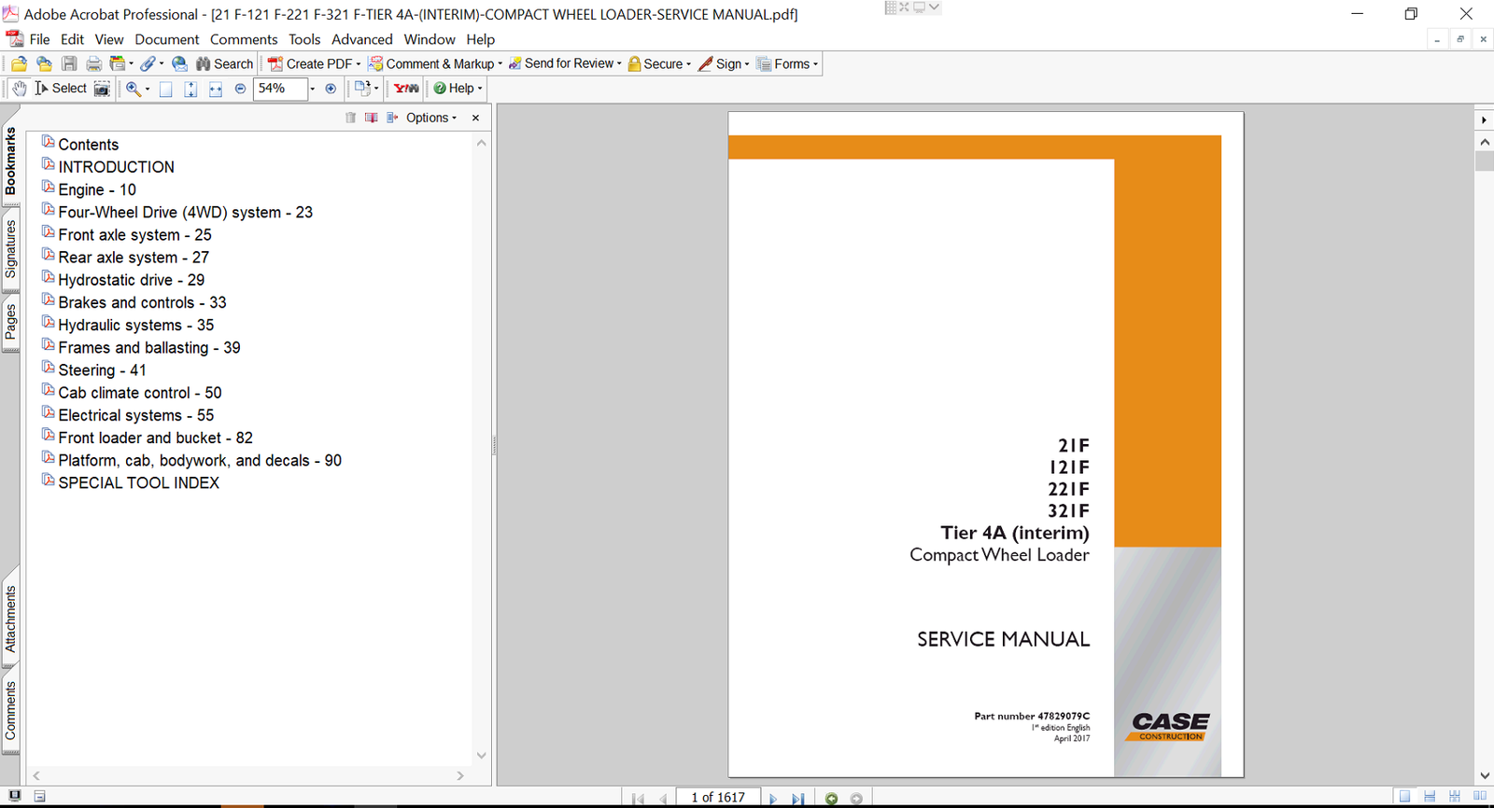Open the zoom percentage dropdown arrow
1494x808 pixels.
[313, 90]
